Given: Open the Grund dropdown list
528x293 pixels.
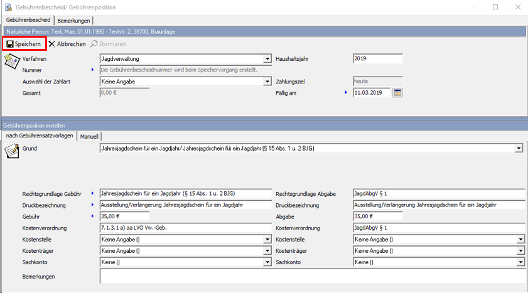Looking at the screenshot, I should point(519,149).
